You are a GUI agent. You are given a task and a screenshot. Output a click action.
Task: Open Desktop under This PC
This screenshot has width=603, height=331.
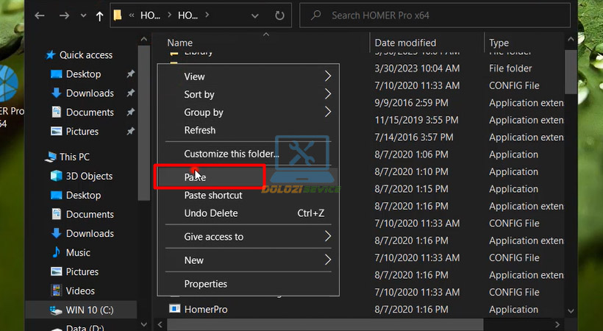[83, 195]
